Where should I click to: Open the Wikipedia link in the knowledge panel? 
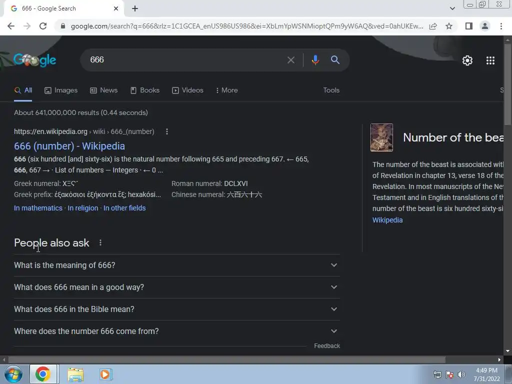(387, 220)
